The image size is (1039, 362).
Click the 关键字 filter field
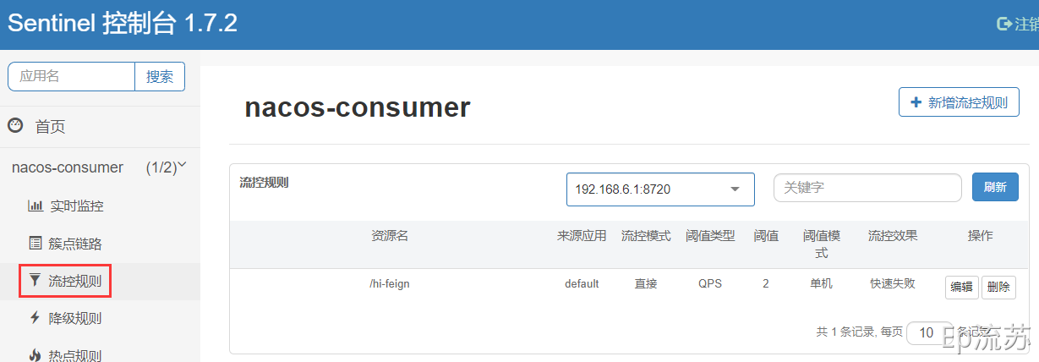pyautogui.click(x=867, y=188)
